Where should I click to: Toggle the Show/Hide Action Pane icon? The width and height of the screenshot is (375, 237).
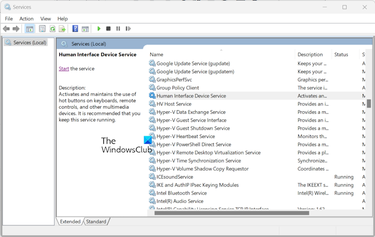coord(85,29)
